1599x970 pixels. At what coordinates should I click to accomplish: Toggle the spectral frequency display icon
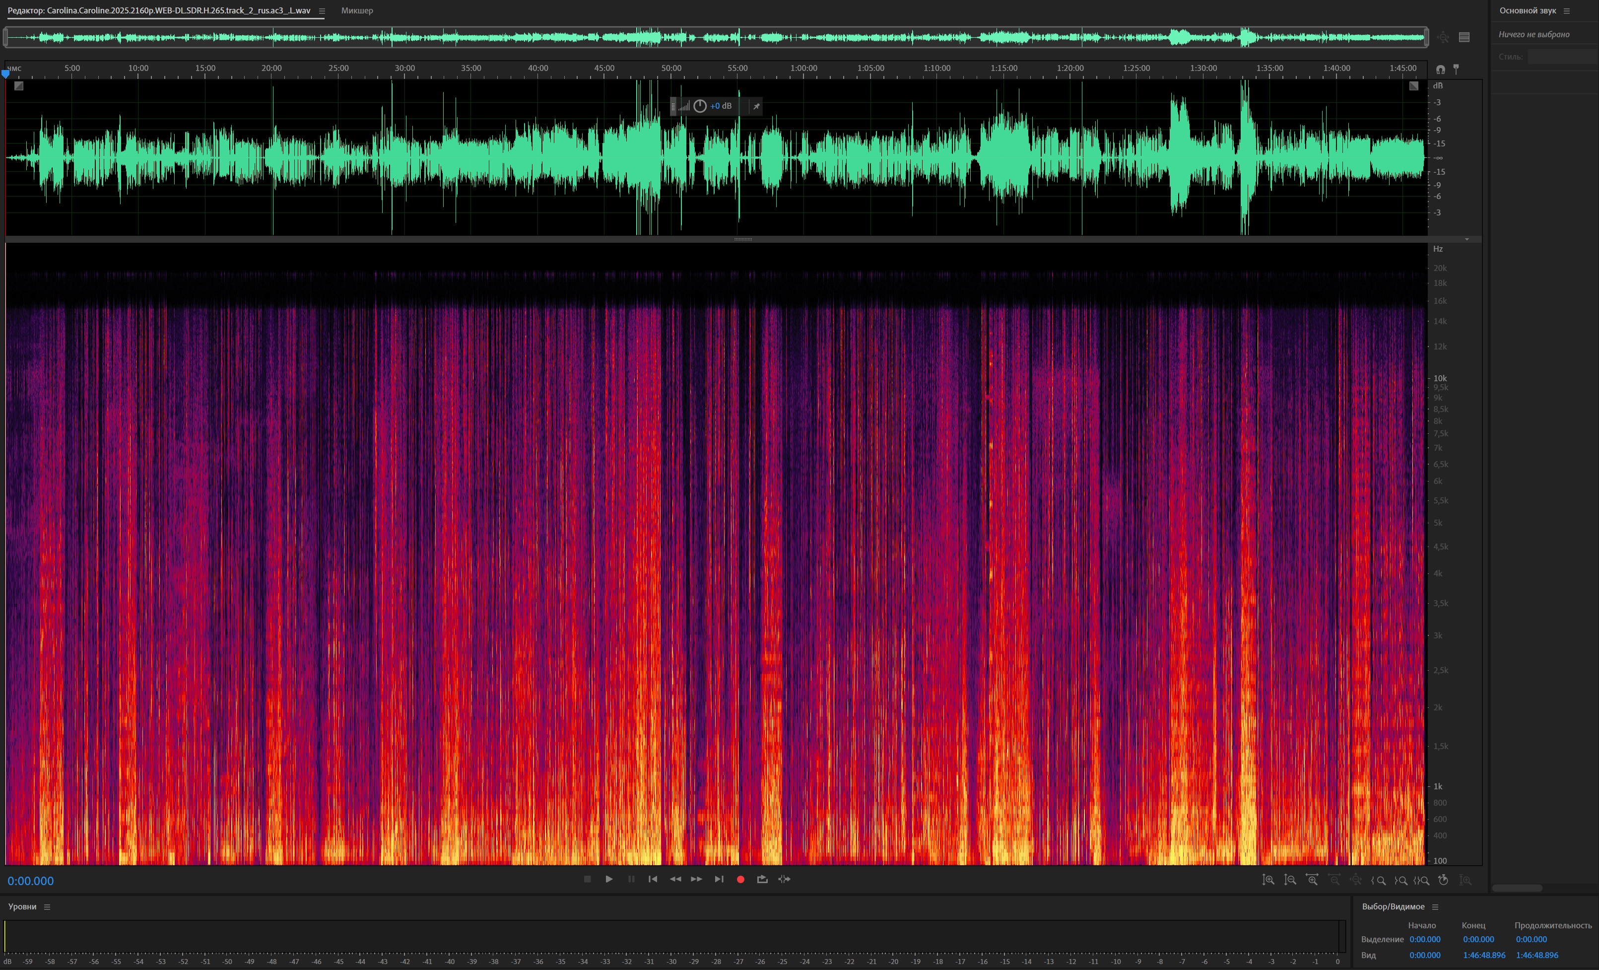coord(1464,37)
